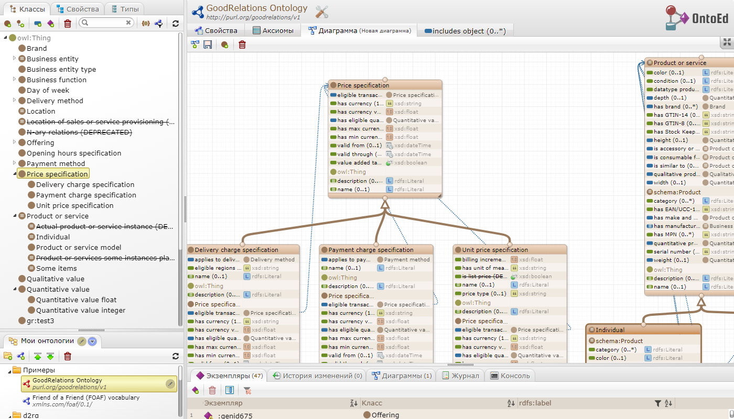The width and height of the screenshot is (734, 419).
Task: Click the pencil icon on Мои онтологии tab
Action: coord(82,341)
